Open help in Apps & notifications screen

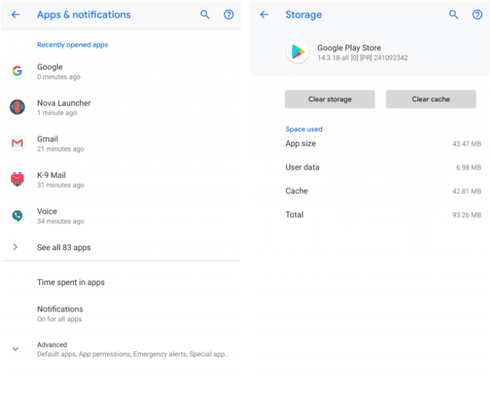coord(228,15)
